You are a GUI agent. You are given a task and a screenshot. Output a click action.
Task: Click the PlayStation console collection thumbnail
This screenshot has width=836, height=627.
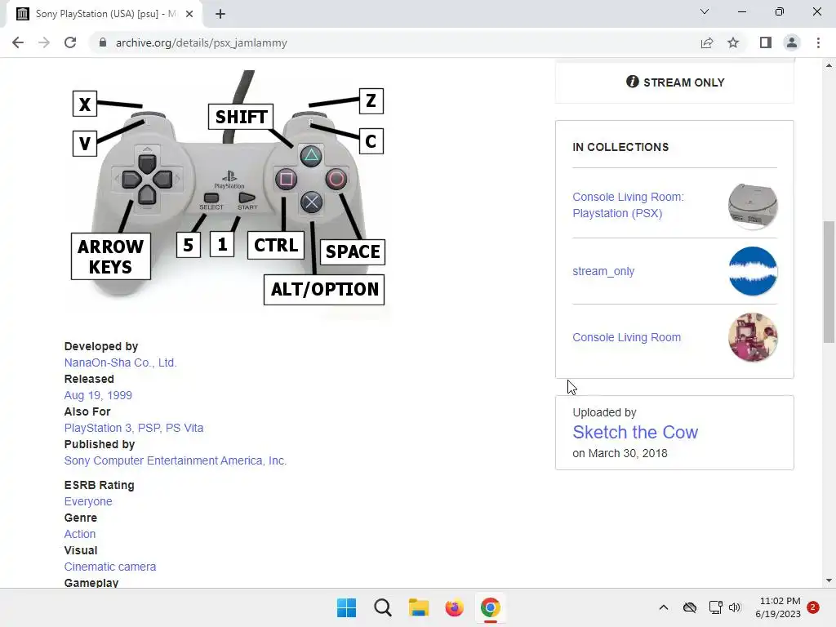753,205
